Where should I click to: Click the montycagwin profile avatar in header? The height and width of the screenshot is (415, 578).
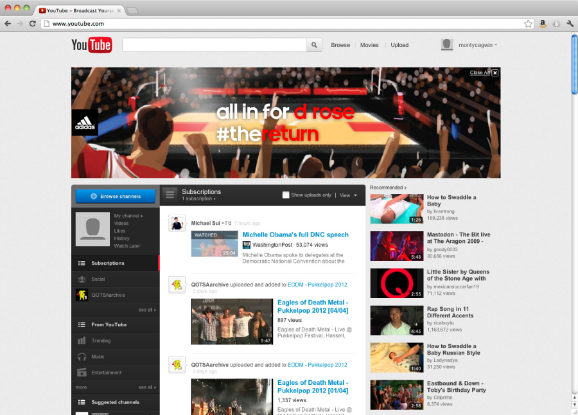pos(447,44)
